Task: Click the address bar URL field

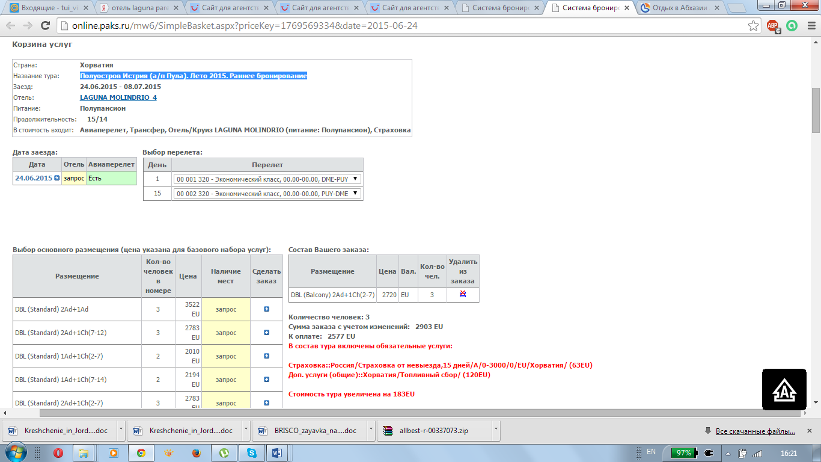Action: tap(403, 26)
